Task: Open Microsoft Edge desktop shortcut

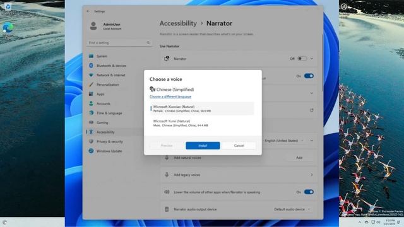Action: (8, 28)
